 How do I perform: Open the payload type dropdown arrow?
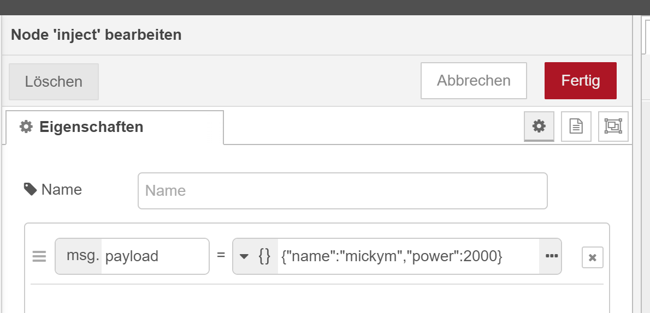[244, 257]
